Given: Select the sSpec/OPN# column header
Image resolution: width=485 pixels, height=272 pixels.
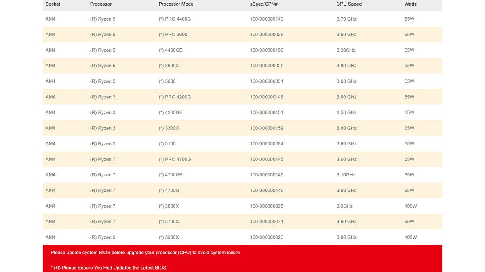Looking at the screenshot, I should pos(264,4).
